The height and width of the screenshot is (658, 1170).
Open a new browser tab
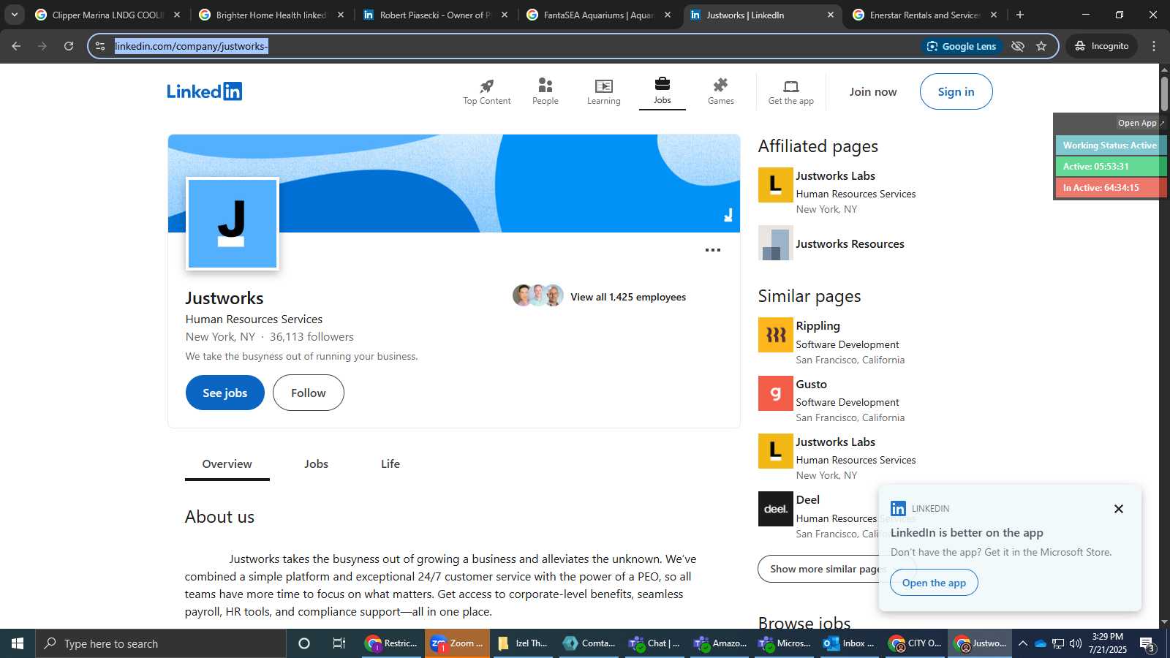(1020, 15)
